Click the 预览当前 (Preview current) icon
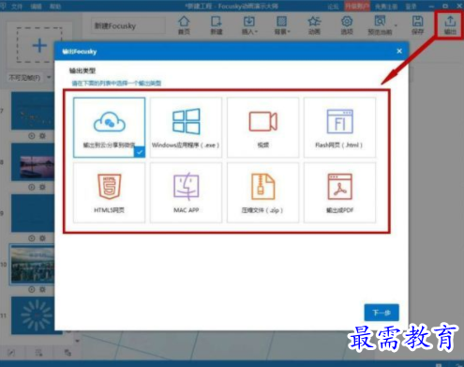The height and width of the screenshot is (367, 464). (x=380, y=25)
